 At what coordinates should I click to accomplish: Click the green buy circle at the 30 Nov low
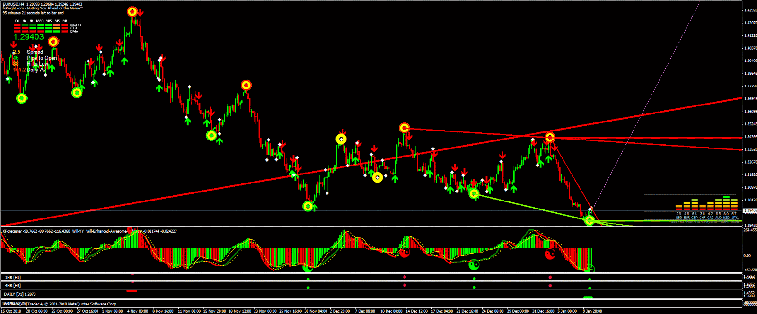click(x=308, y=206)
